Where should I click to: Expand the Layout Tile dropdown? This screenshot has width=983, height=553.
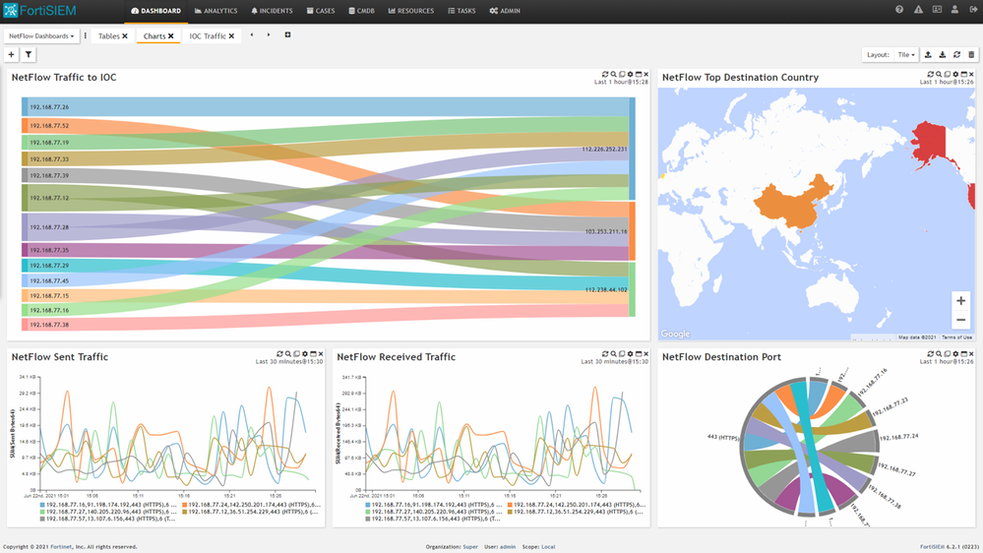(903, 55)
